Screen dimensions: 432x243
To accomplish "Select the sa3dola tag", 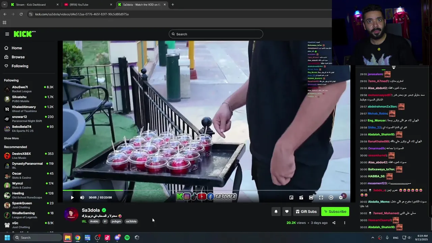I will 131,221.
